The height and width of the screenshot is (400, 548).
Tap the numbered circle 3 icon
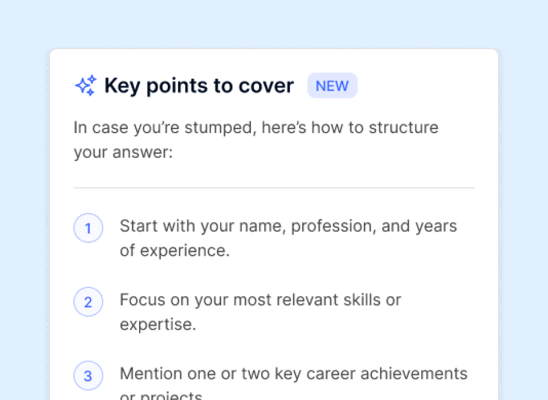[x=88, y=375]
